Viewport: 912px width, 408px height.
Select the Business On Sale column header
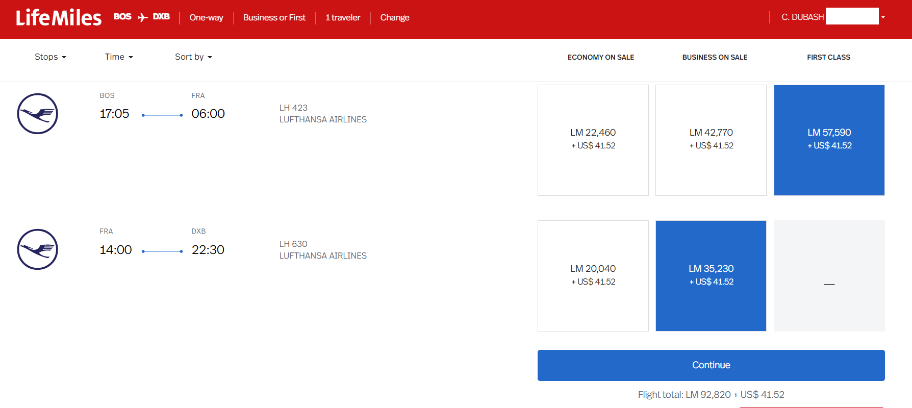715,57
